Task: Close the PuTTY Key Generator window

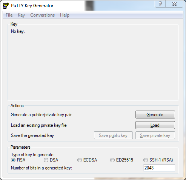Action: (x=174, y=4)
